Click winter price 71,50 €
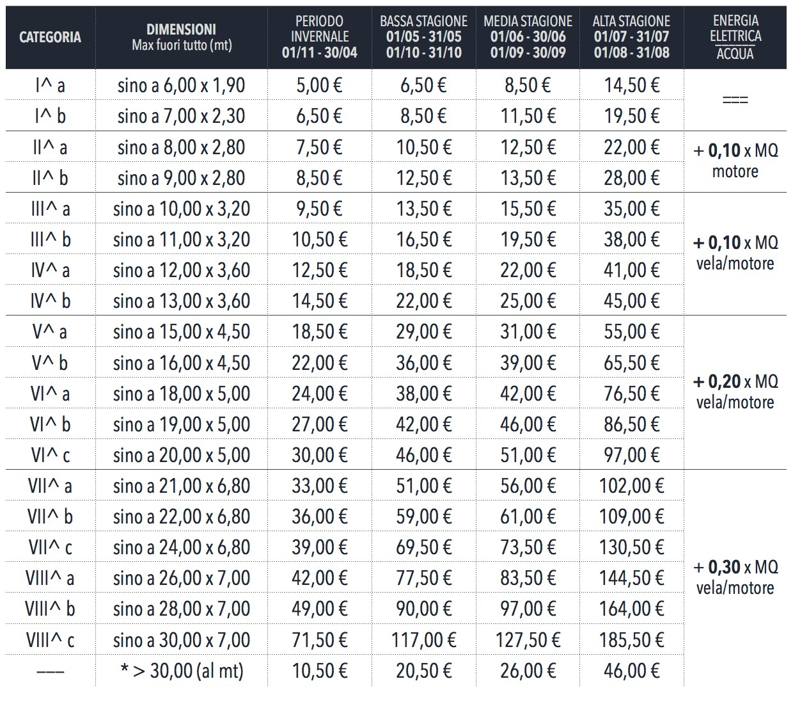 tap(319, 640)
